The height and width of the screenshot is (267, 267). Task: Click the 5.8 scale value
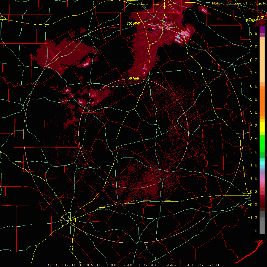[x=254, y=99]
